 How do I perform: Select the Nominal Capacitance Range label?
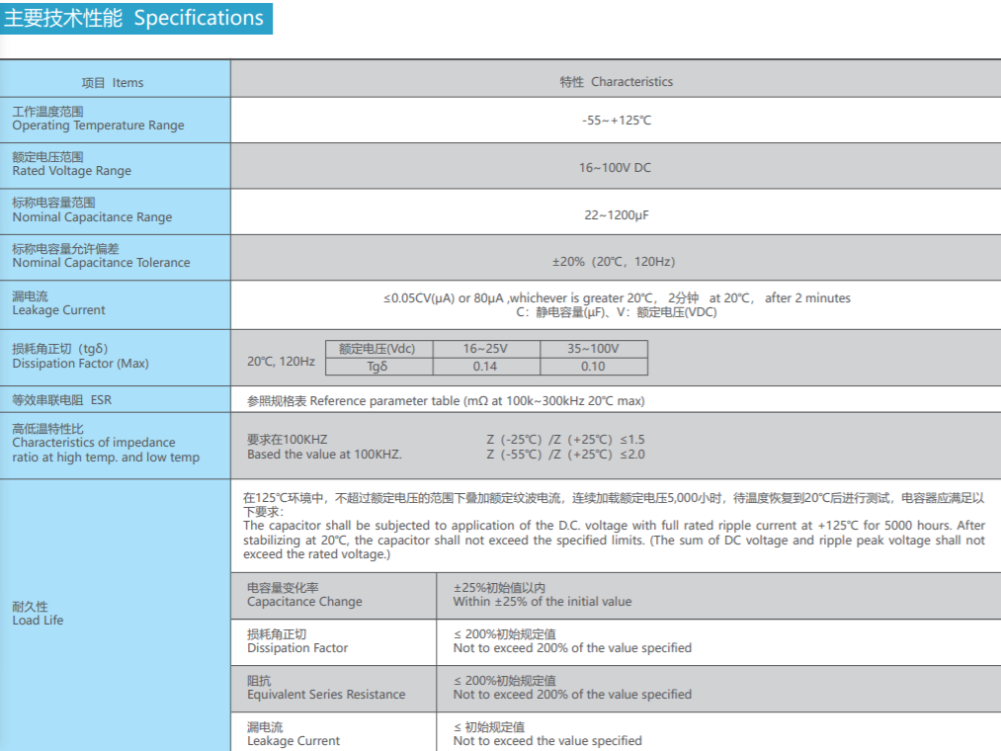pyautogui.click(x=92, y=217)
